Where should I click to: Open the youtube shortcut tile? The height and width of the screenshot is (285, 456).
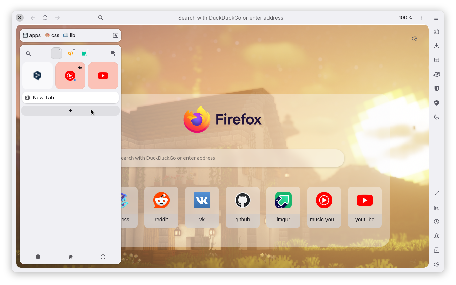click(365, 207)
